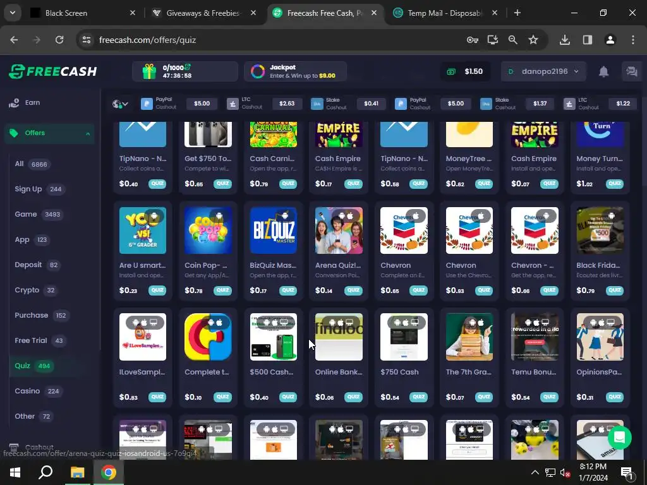Open the ILoveSamples offer thumbnail
This screenshot has width=647, height=485.
click(x=142, y=337)
